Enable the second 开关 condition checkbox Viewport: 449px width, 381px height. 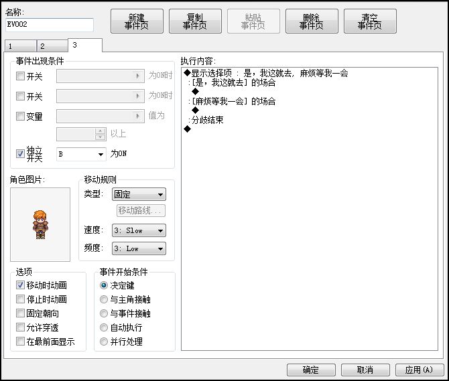coord(20,96)
